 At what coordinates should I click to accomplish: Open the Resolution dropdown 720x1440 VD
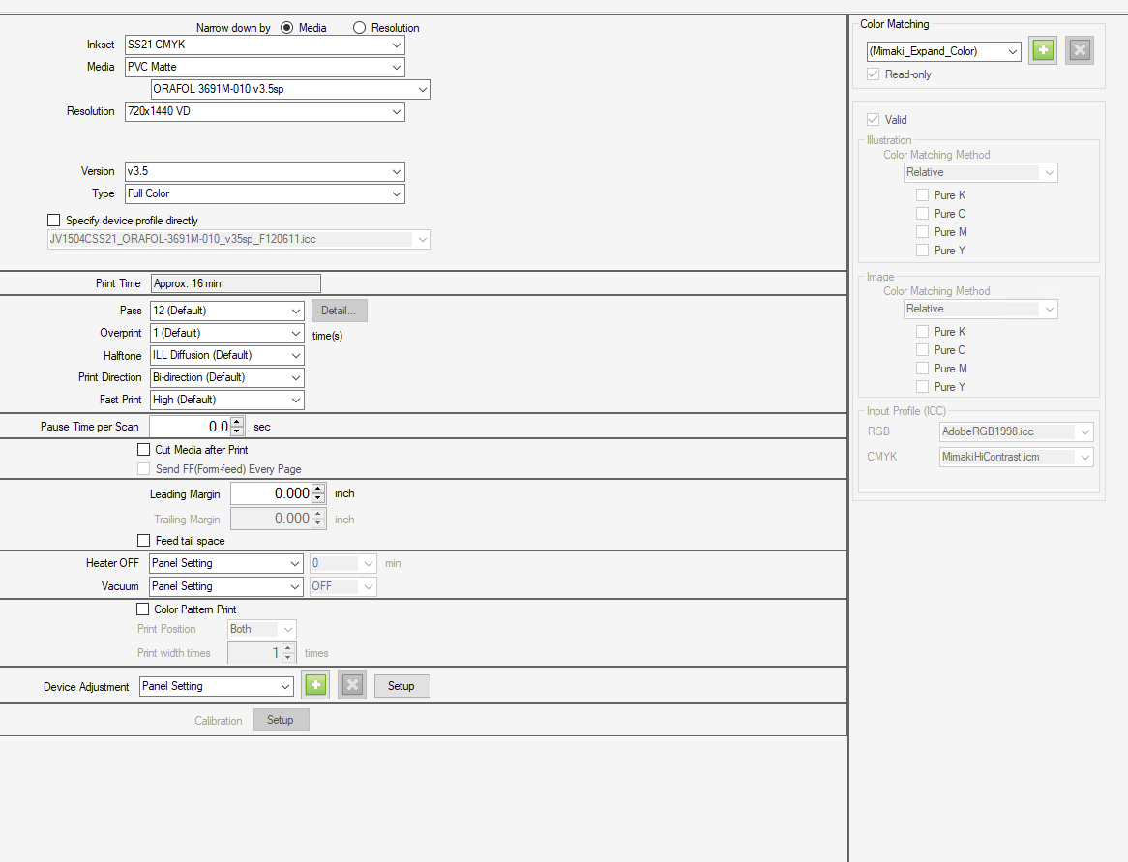265,111
